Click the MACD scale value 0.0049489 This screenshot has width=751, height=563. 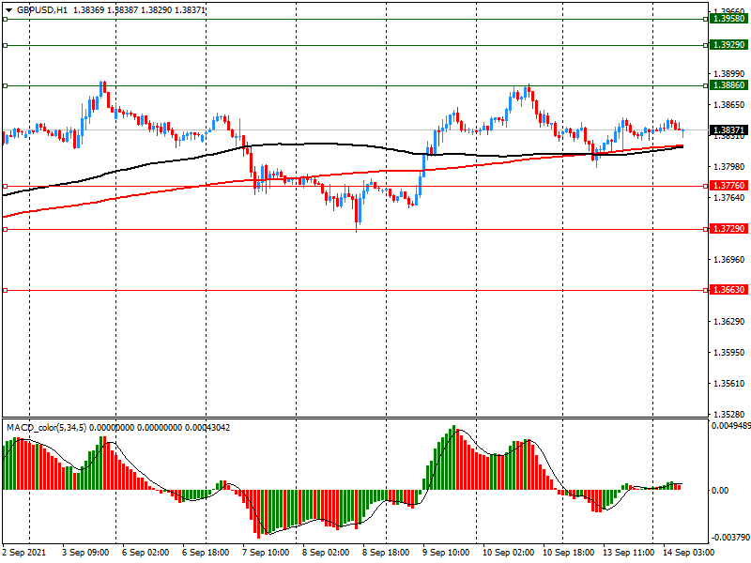[731, 426]
